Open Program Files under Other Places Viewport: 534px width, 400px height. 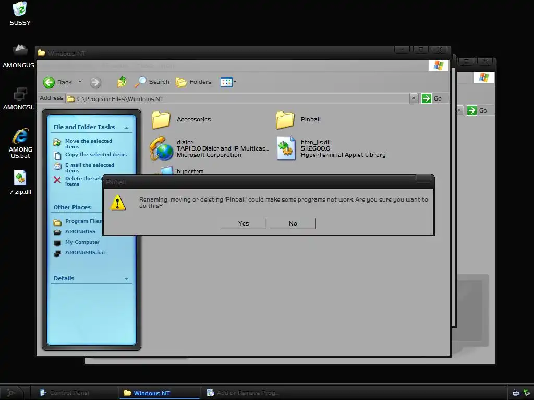[x=83, y=221]
